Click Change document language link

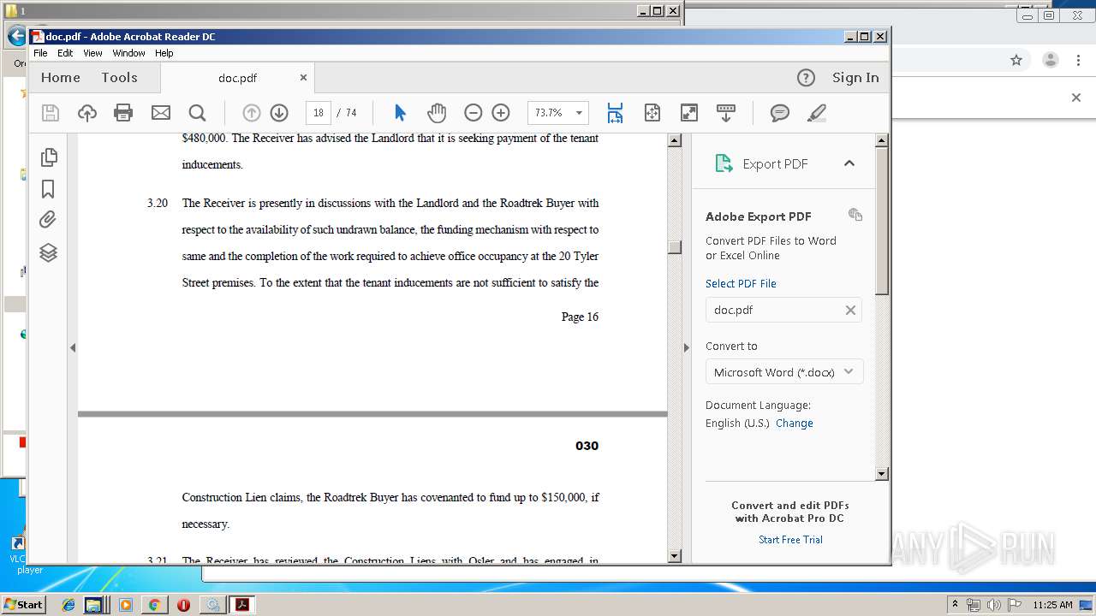coord(795,423)
